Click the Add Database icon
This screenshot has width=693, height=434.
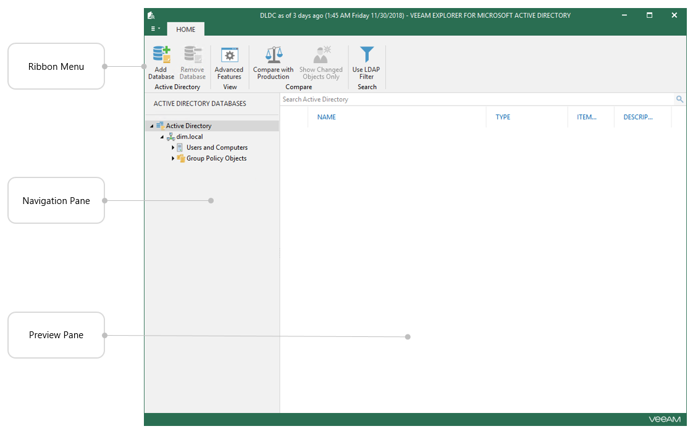161,55
